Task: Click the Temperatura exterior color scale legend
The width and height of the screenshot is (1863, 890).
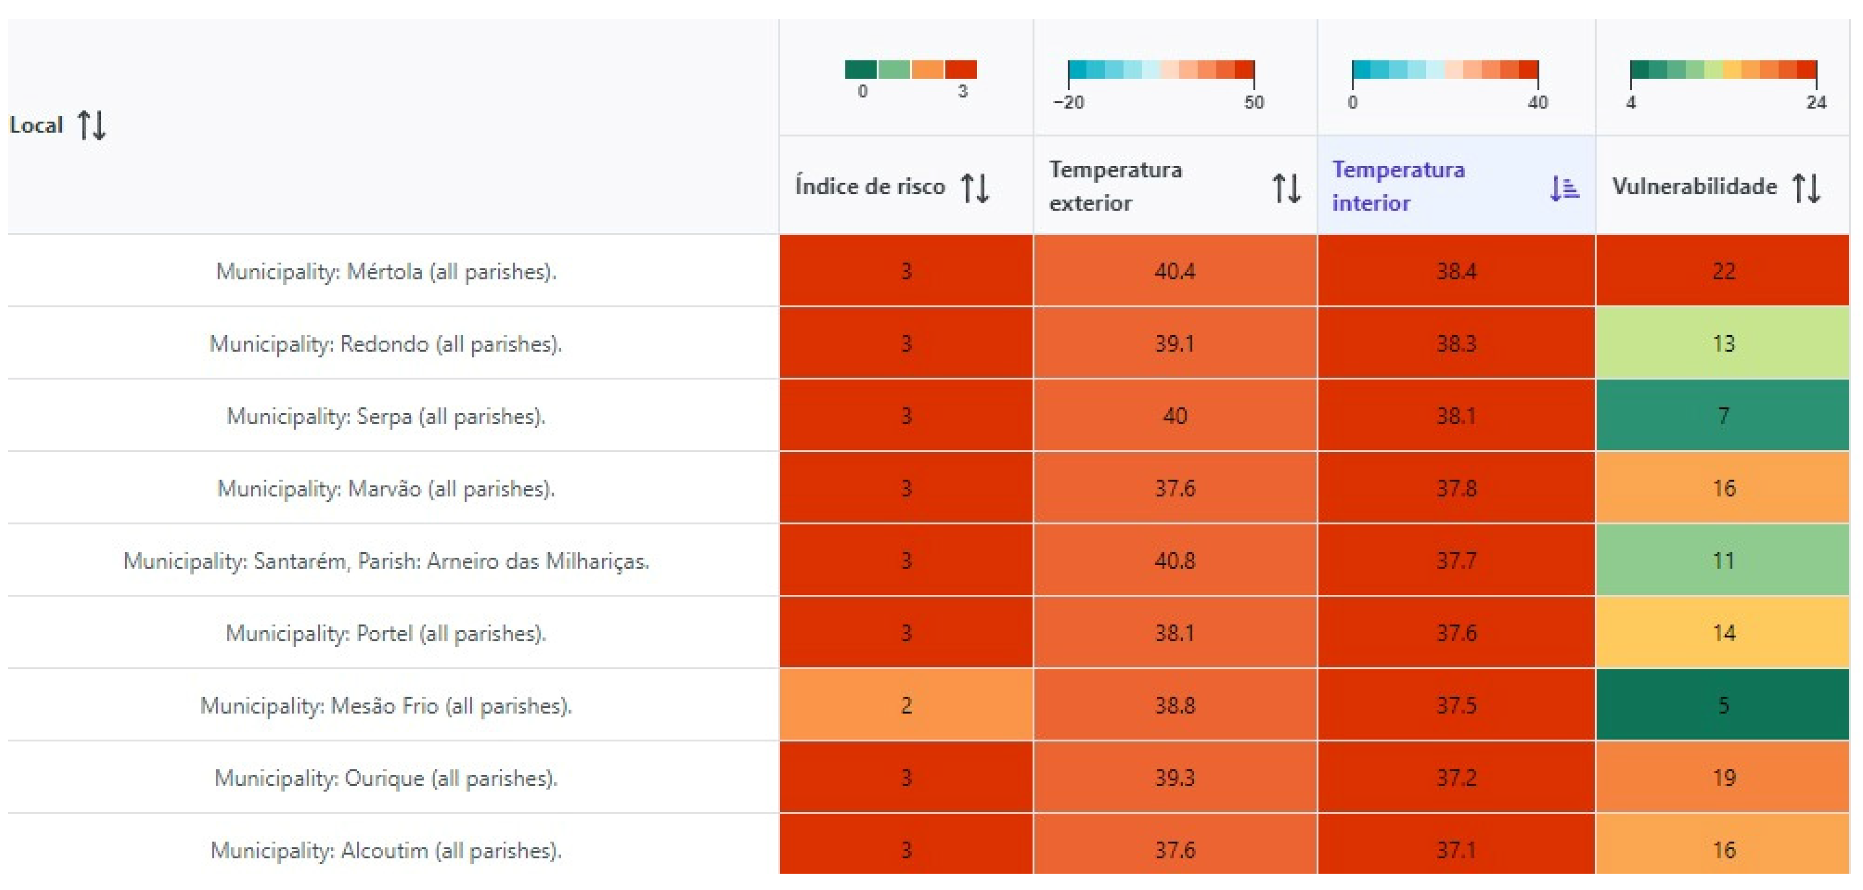Action: pos(1161,70)
